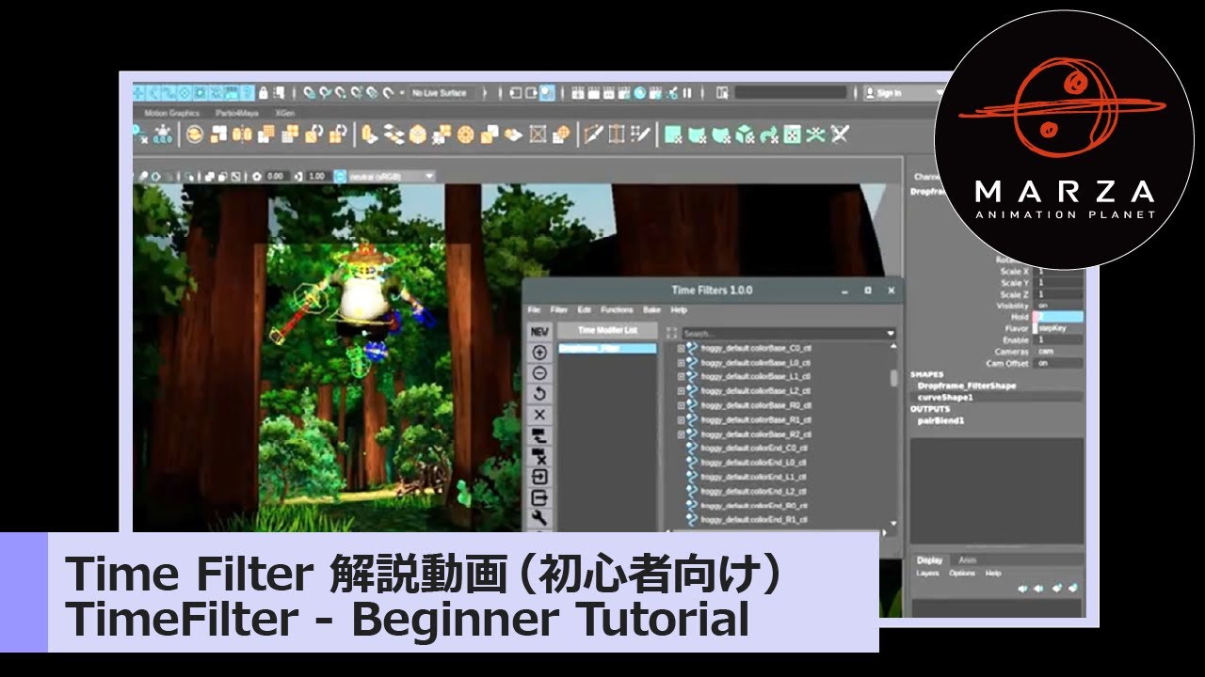Open the Functions menu in Time Filters
The image size is (1205, 677).
(617, 309)
